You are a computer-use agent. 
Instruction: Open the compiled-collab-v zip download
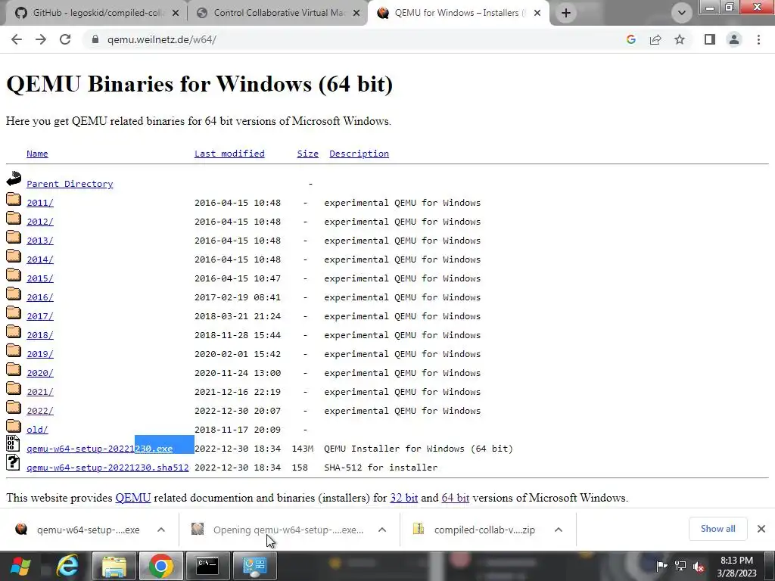click(x=475, y=530)
